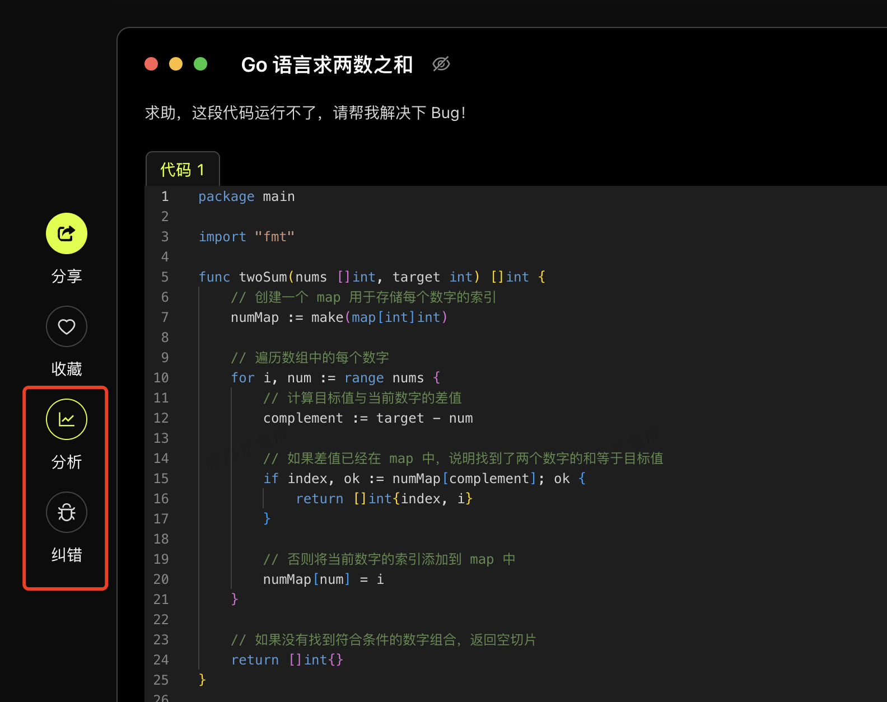Viewport: 887px width, 702px height.
Task: Click the 分析 label text
Action: (x=67, y=462)
